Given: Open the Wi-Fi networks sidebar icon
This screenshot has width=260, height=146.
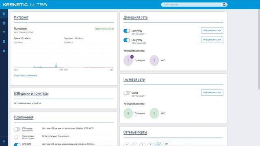Looking at the screenshot, I should pyautogui.click(x=4, y=32).
